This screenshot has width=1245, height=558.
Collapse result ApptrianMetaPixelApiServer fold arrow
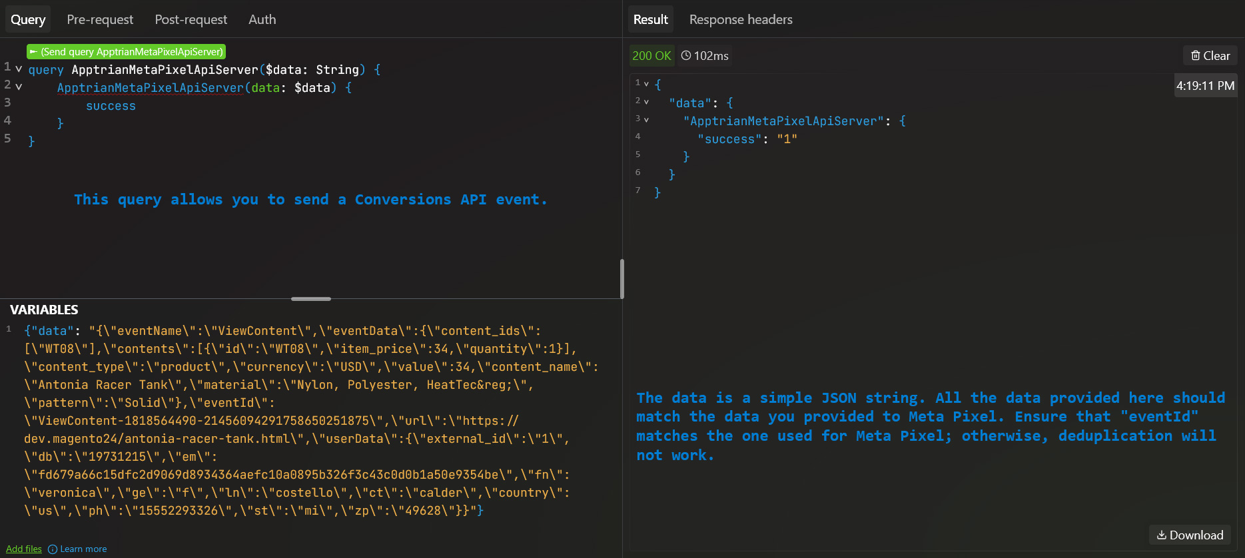[x=646, y=120]
